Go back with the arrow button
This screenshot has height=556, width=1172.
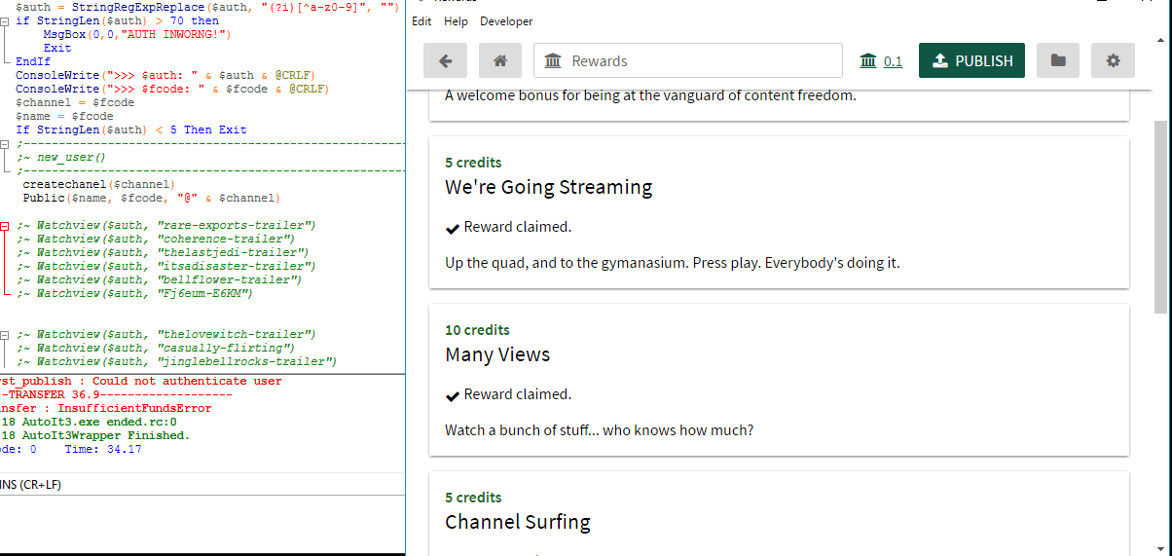pos(445,60)
